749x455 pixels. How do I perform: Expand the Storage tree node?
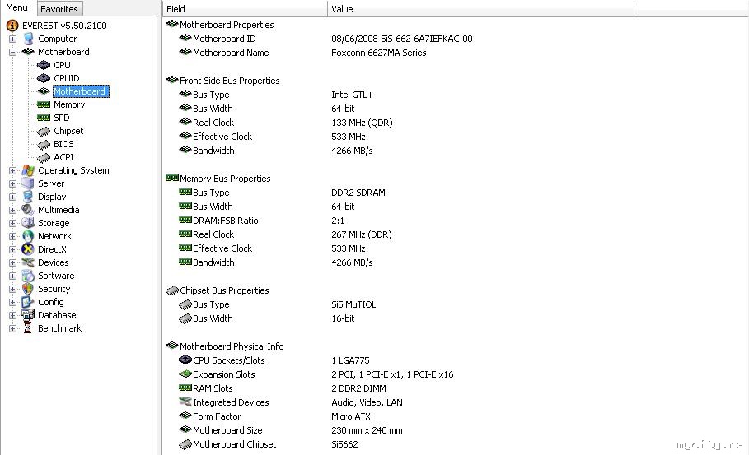[13, 223]
